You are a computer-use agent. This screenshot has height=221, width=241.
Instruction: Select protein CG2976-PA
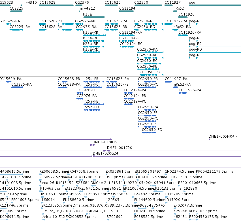87,96
